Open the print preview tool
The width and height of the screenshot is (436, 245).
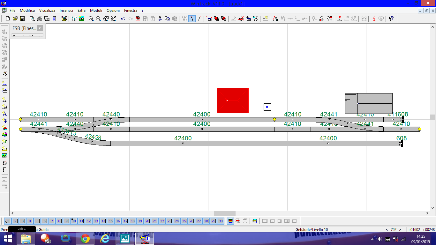click(x=32, y=19)
